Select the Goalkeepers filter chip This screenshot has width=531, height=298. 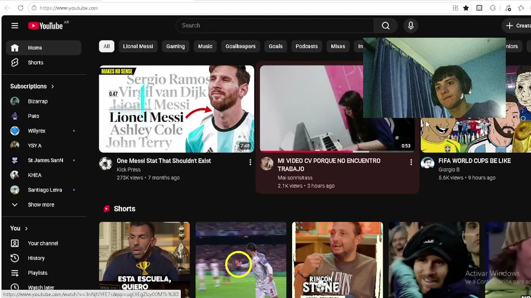coord(241,46)
